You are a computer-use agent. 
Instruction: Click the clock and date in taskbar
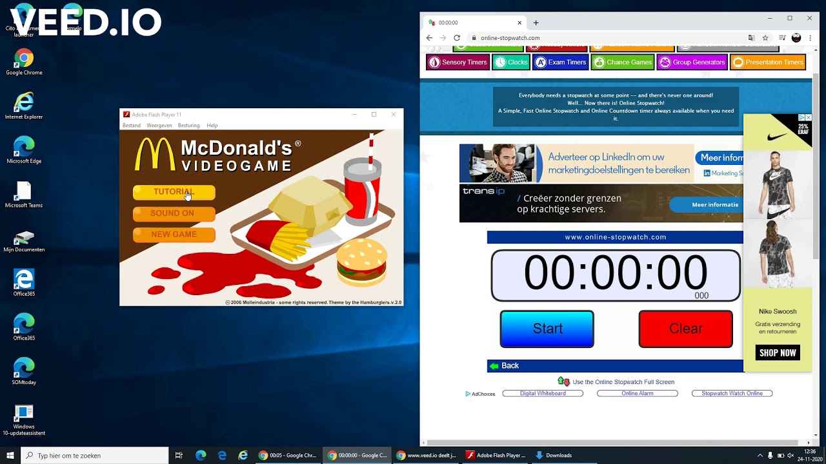[x=811, y=456]
